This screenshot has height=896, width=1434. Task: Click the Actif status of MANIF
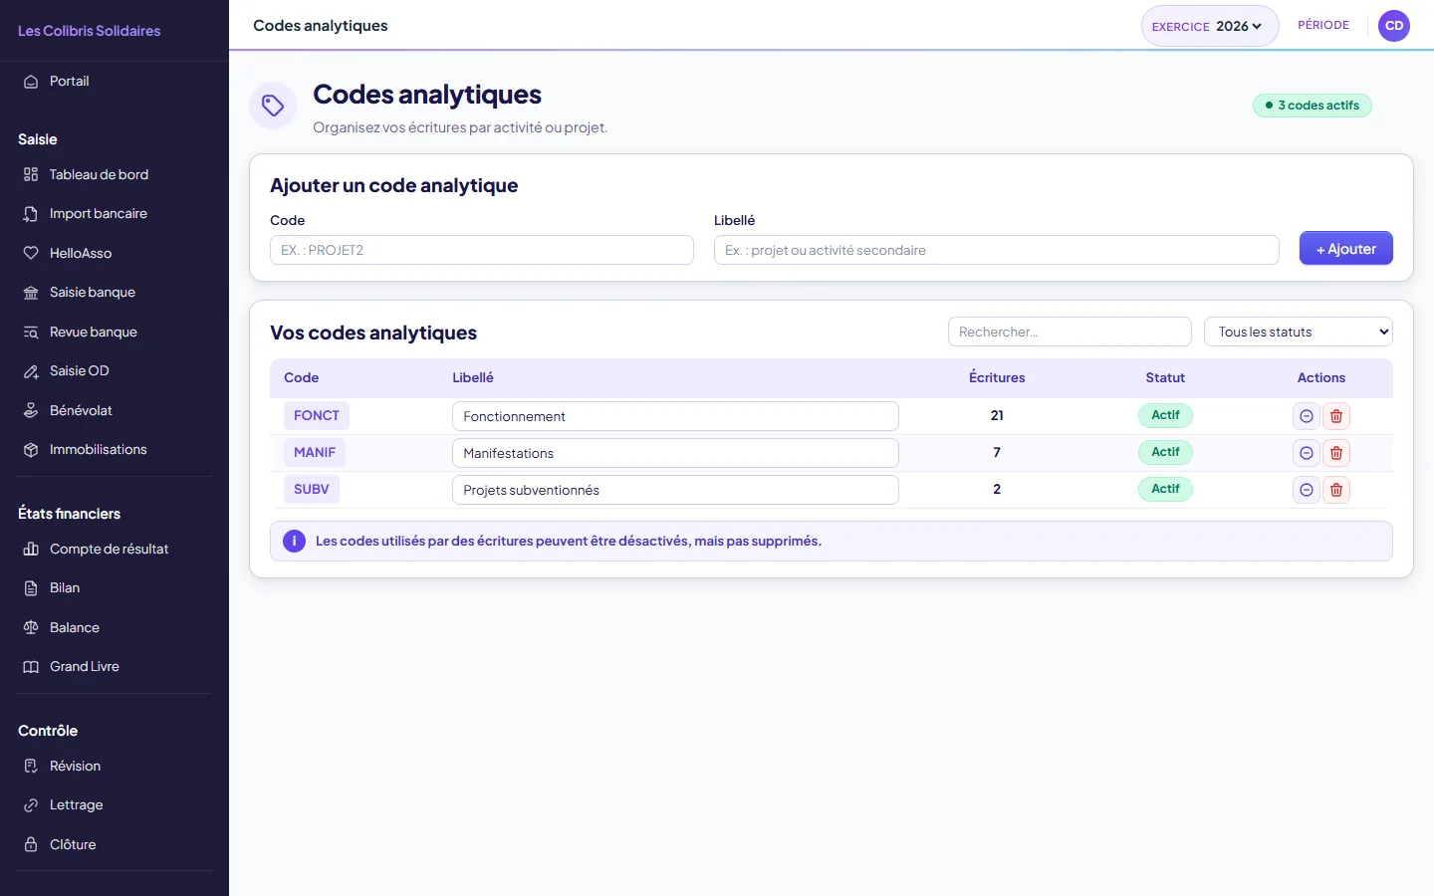click(1165, 452)
